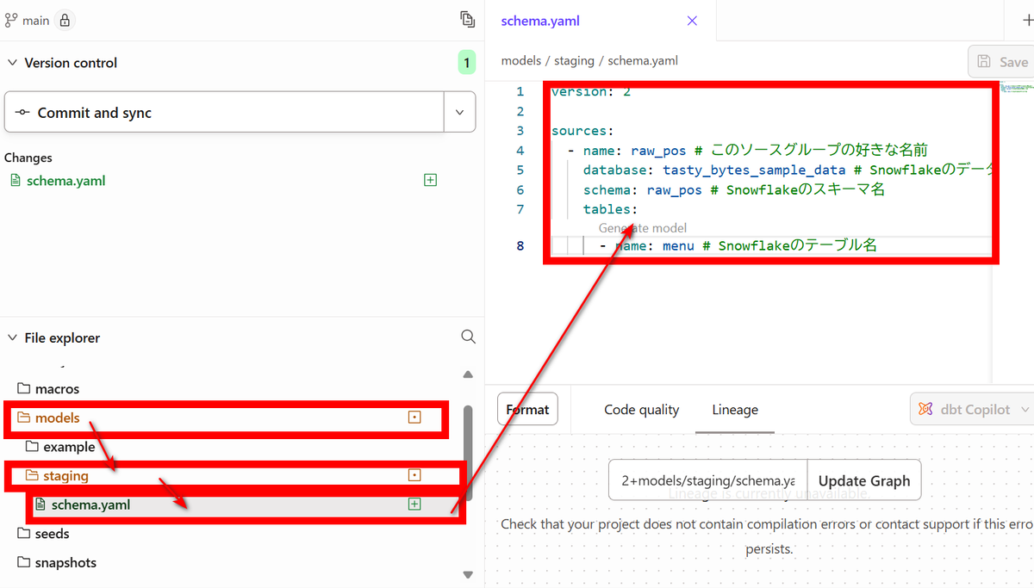1034x588 pixels.
Task: Click the green changes count badge
Action: point(466,62)
